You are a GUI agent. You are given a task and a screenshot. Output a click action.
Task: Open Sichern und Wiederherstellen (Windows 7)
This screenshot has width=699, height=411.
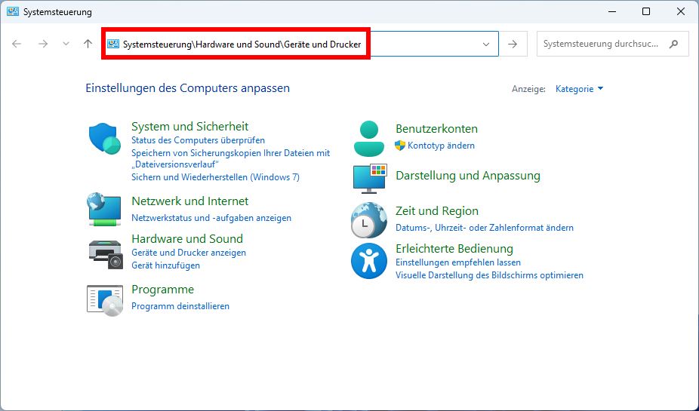click(x=215, y=176)
